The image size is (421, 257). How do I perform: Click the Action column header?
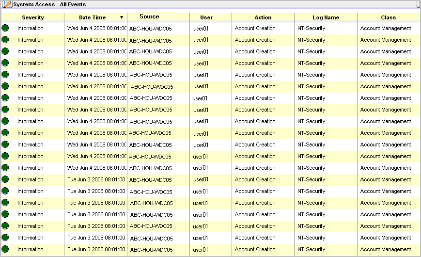click(x=263, y=17)
